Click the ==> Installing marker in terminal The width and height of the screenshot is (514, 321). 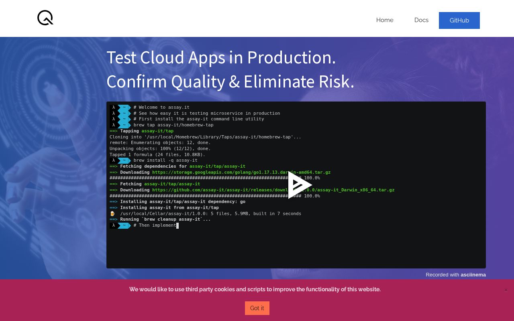click(123, 201)
